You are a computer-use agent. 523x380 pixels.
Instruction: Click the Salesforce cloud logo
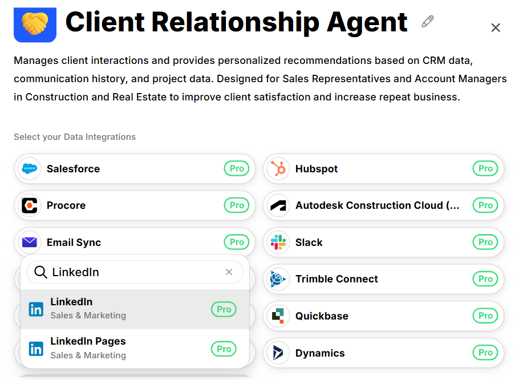(29, 168)
